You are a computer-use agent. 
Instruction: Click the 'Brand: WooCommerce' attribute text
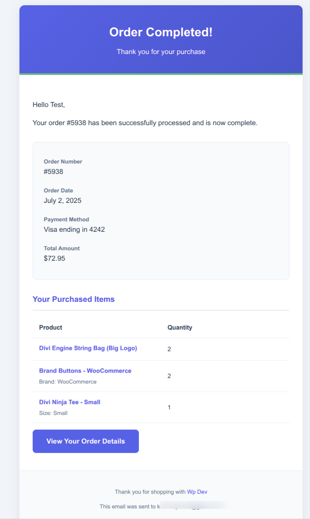(68, 382)
